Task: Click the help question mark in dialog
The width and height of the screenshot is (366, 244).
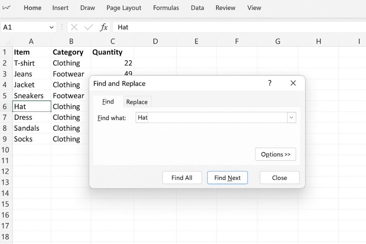Action: (270, 83)
